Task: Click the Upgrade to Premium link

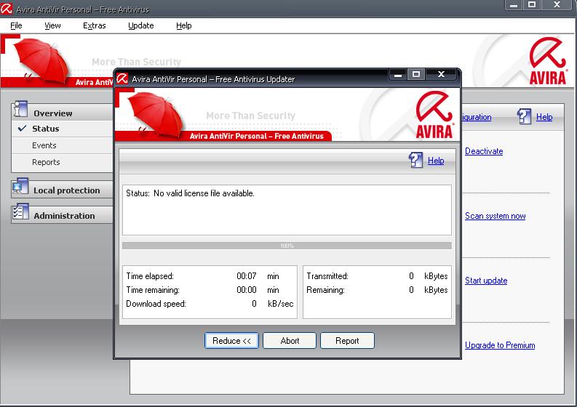Action: 500,345
